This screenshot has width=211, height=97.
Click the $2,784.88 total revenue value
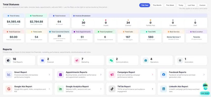coord(36,22)
